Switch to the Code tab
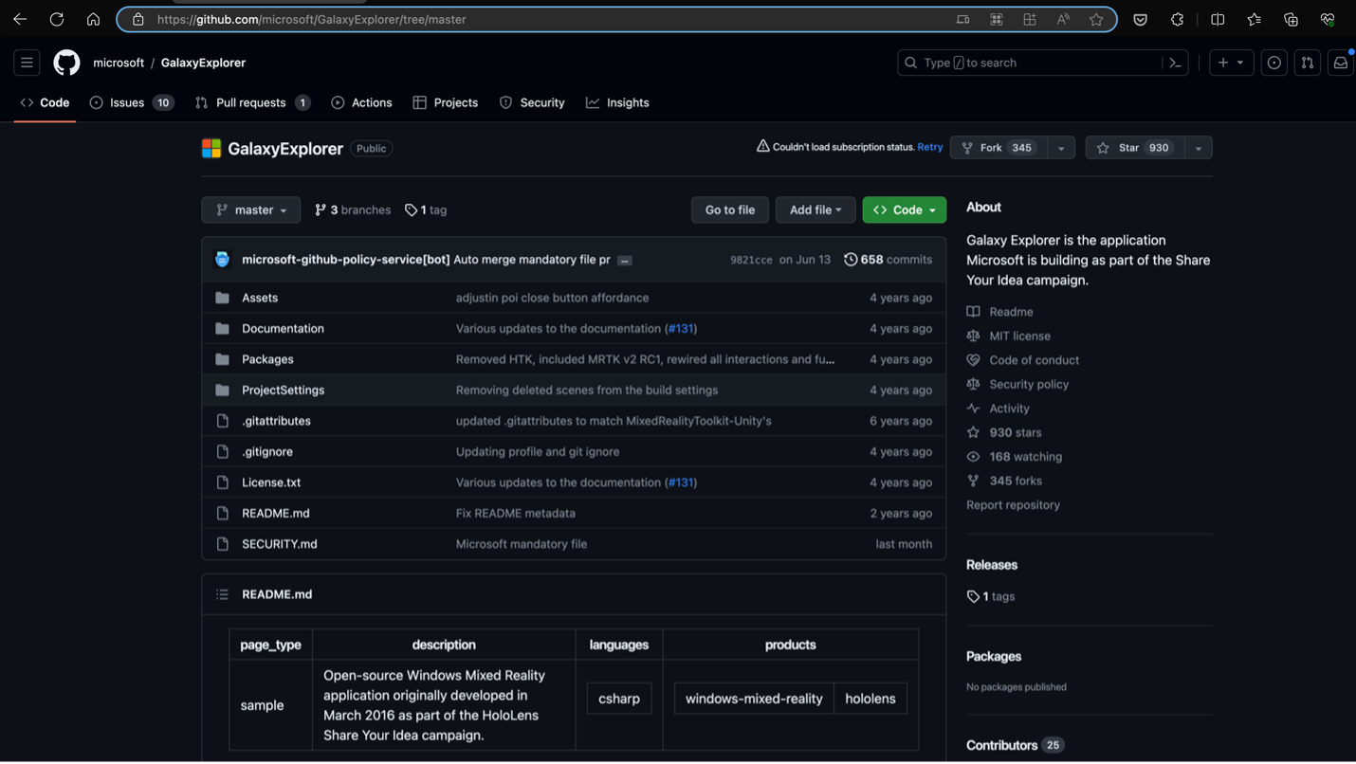 pos(45,102)
